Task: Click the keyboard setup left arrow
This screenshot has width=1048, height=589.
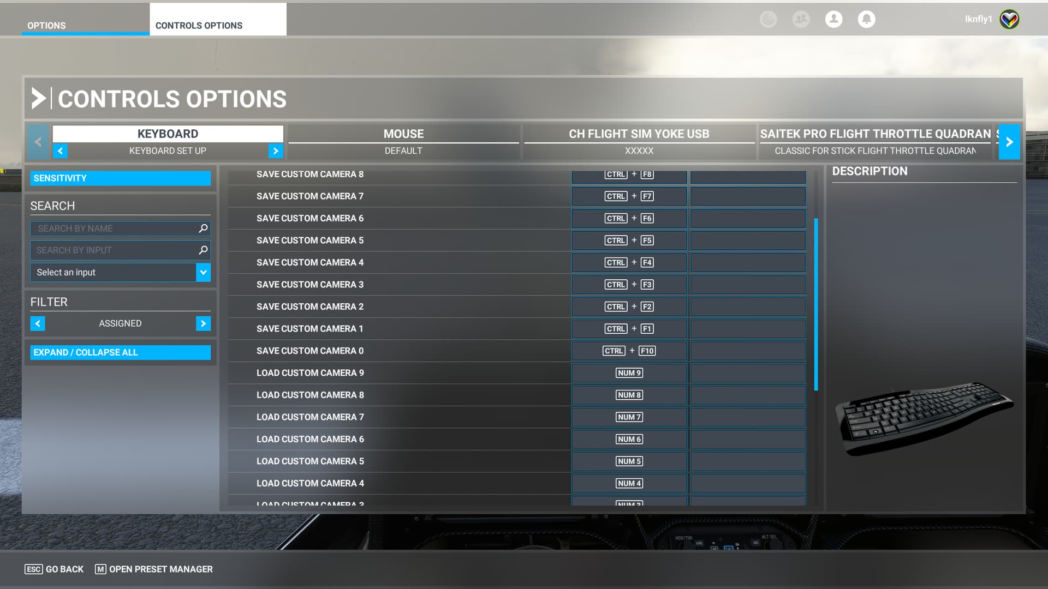Action: tap(61, 151)
